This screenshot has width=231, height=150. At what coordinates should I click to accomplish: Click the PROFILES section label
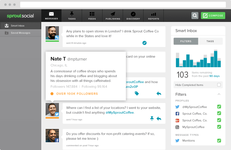coord(182,101)
